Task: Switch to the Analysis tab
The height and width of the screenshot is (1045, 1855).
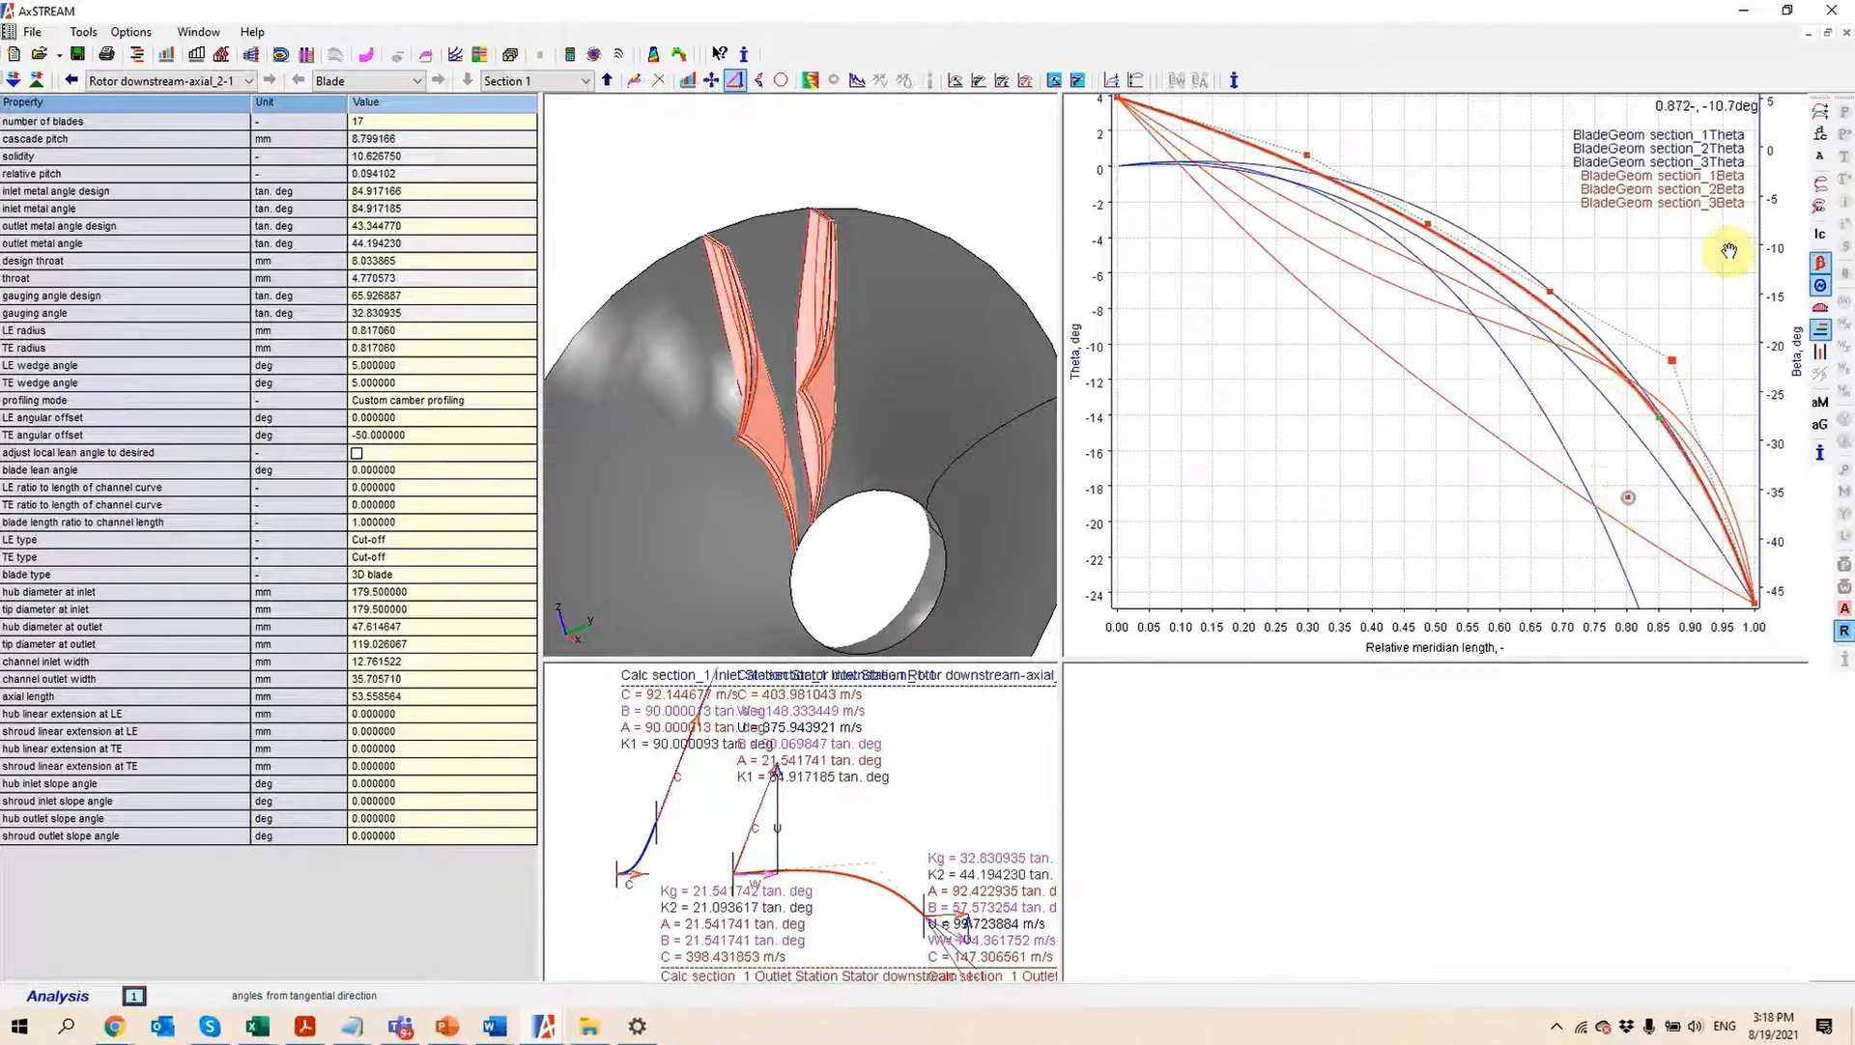Action: pyautogui.click(x=57, y=996)
